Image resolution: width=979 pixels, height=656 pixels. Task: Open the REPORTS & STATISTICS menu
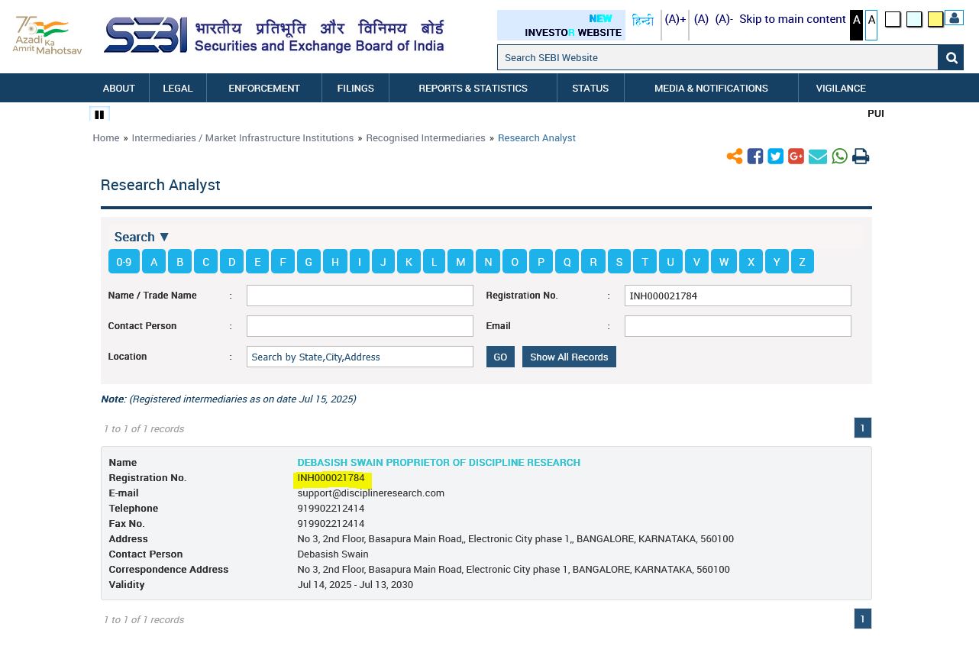(473, 88)
